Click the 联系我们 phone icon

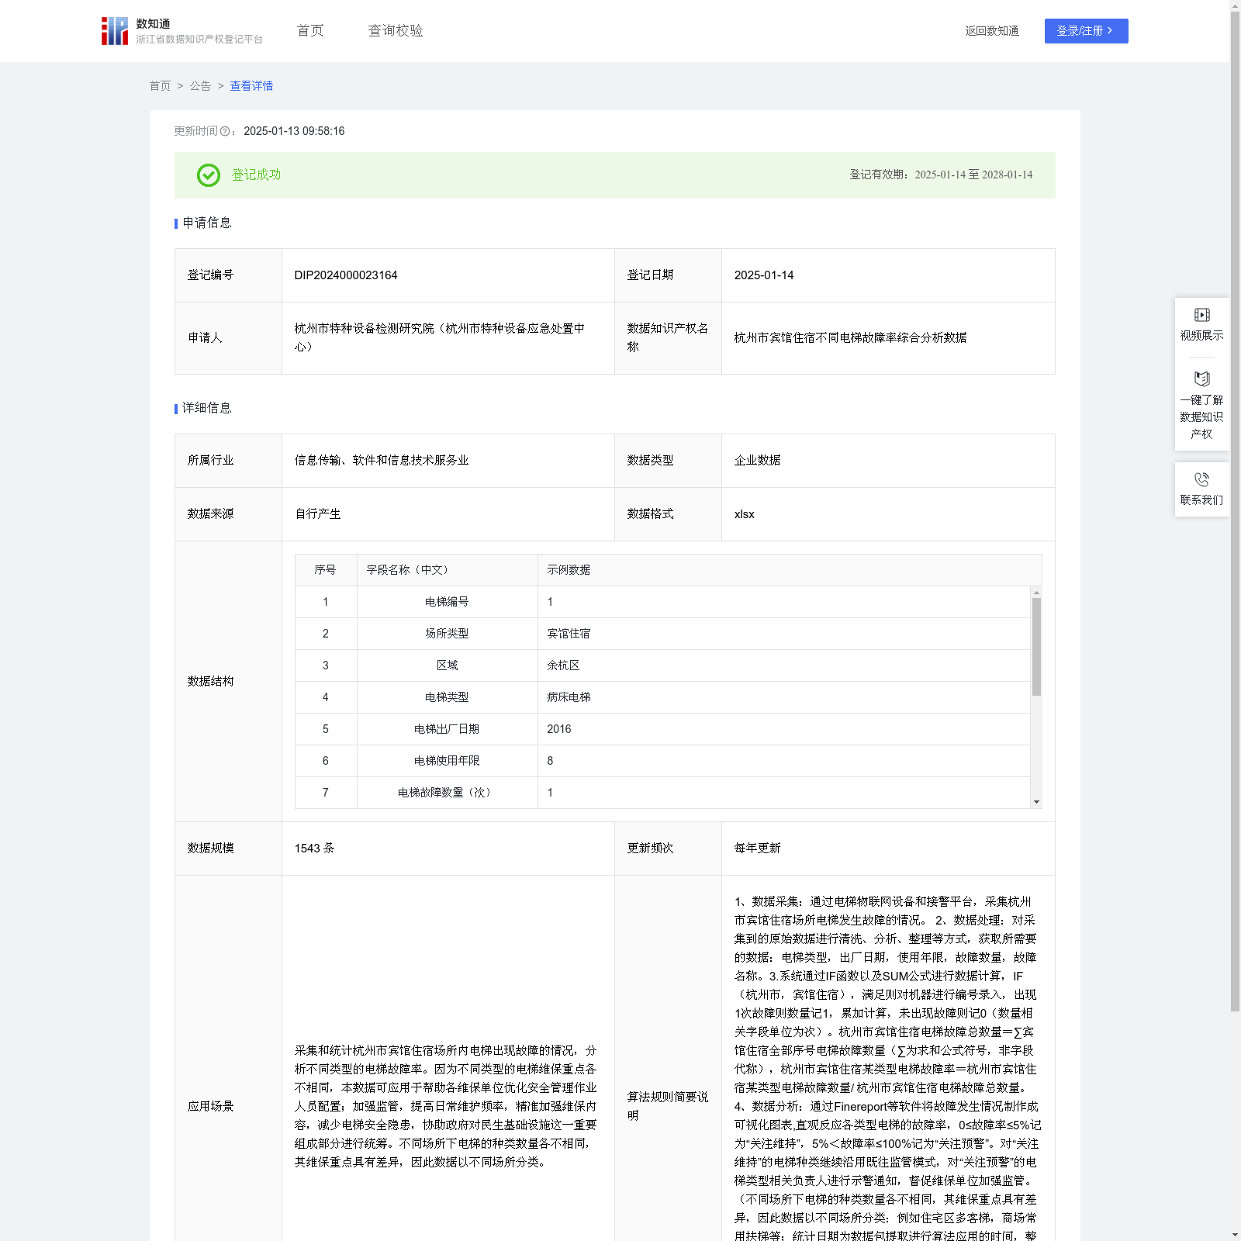(1202, 479)
